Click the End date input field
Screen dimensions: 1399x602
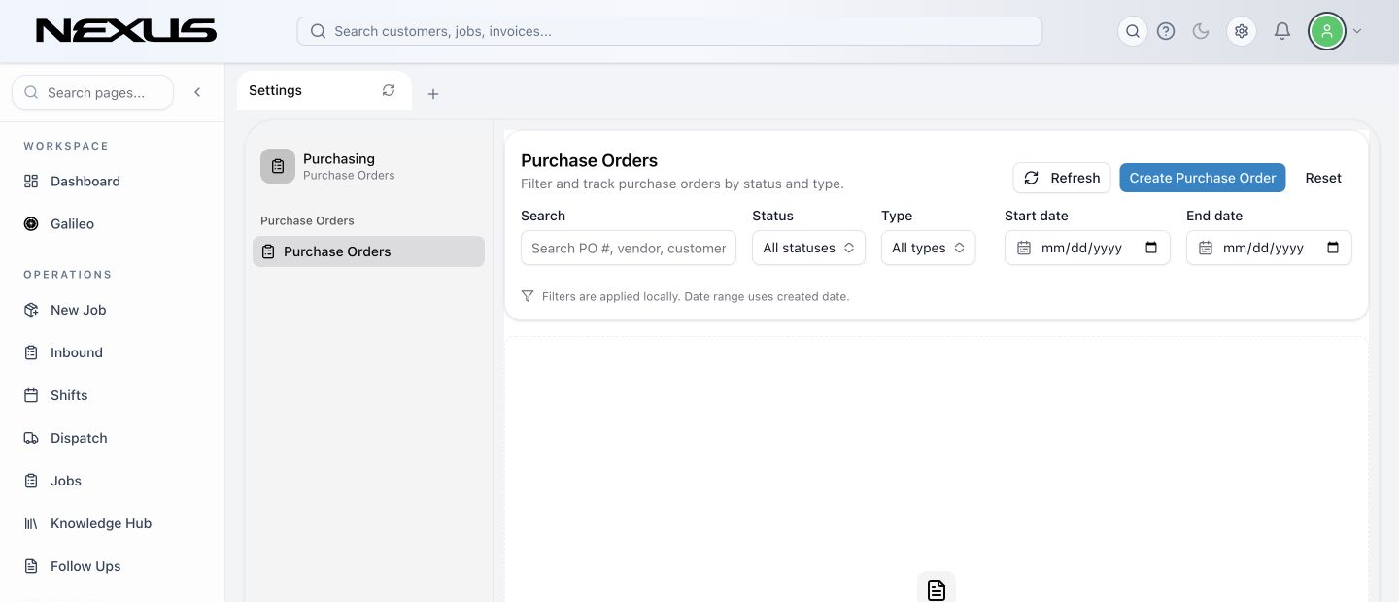tap(1269, 248)
